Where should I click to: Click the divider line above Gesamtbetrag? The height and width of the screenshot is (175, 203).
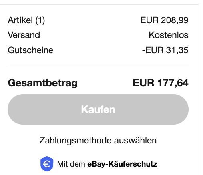point(98,66)
